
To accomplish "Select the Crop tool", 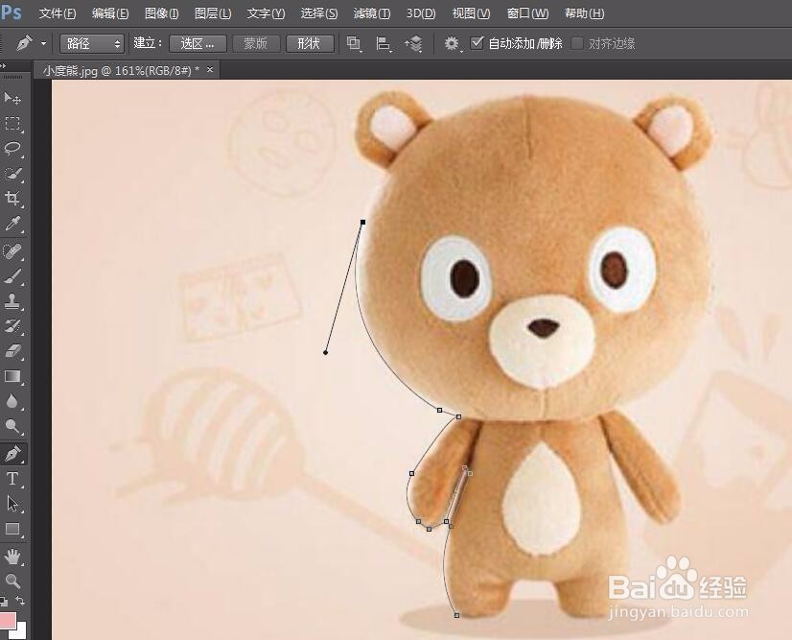I will 12,199.
